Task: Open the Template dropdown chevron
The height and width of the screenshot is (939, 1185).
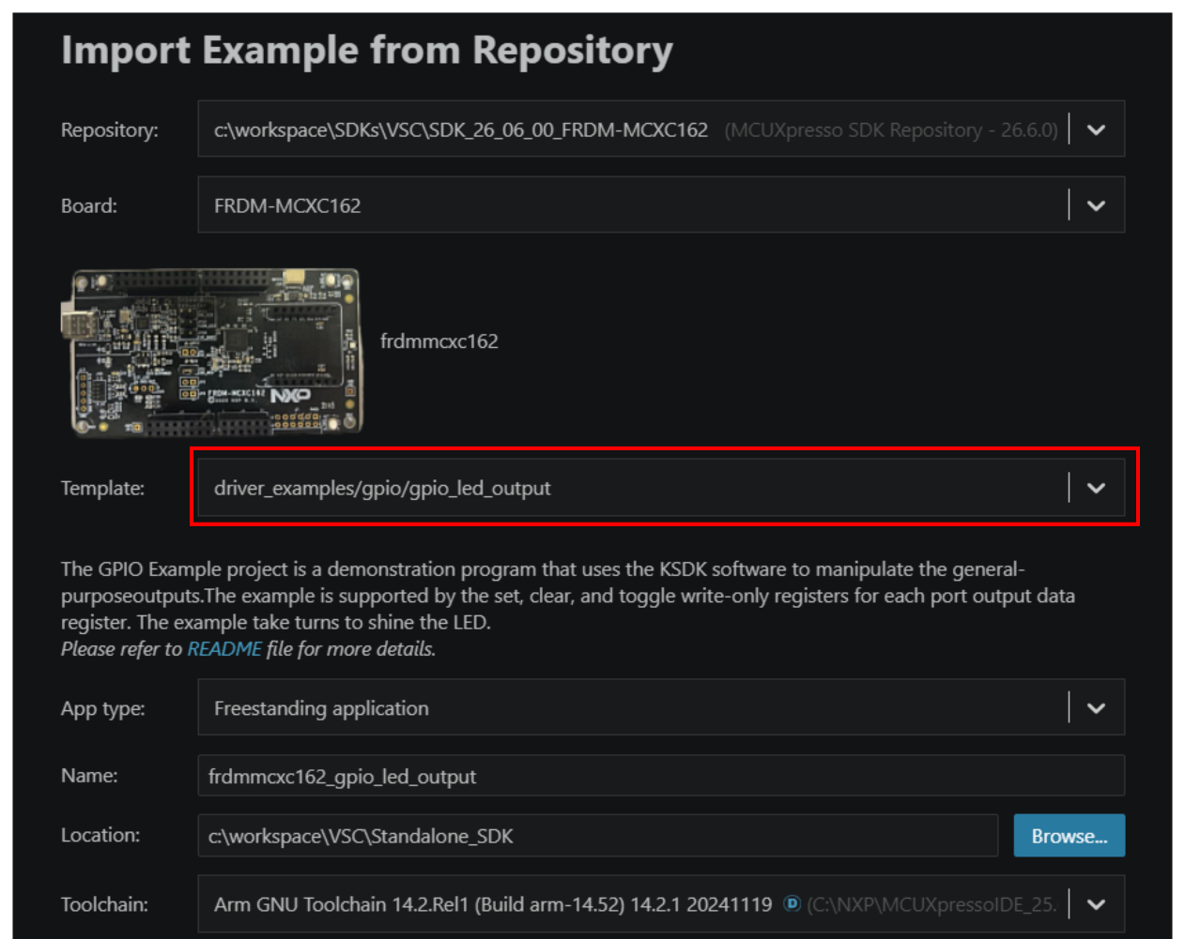Action: tap(1096, 488)
